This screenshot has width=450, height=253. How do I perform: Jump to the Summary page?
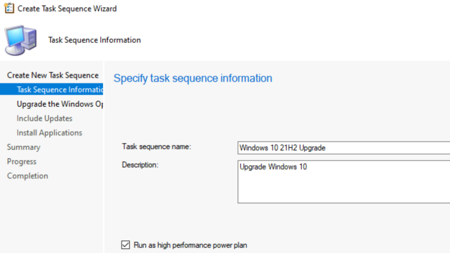tap(23, 147)
